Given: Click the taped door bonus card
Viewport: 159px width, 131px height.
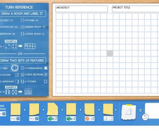Looking at the screenshot, I should (x=129, y=112).
